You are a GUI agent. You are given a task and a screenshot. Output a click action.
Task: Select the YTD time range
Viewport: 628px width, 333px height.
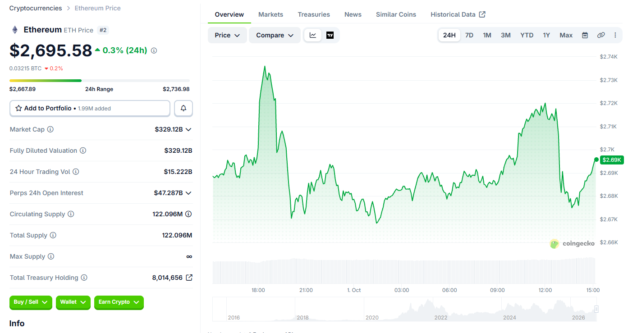527,35
